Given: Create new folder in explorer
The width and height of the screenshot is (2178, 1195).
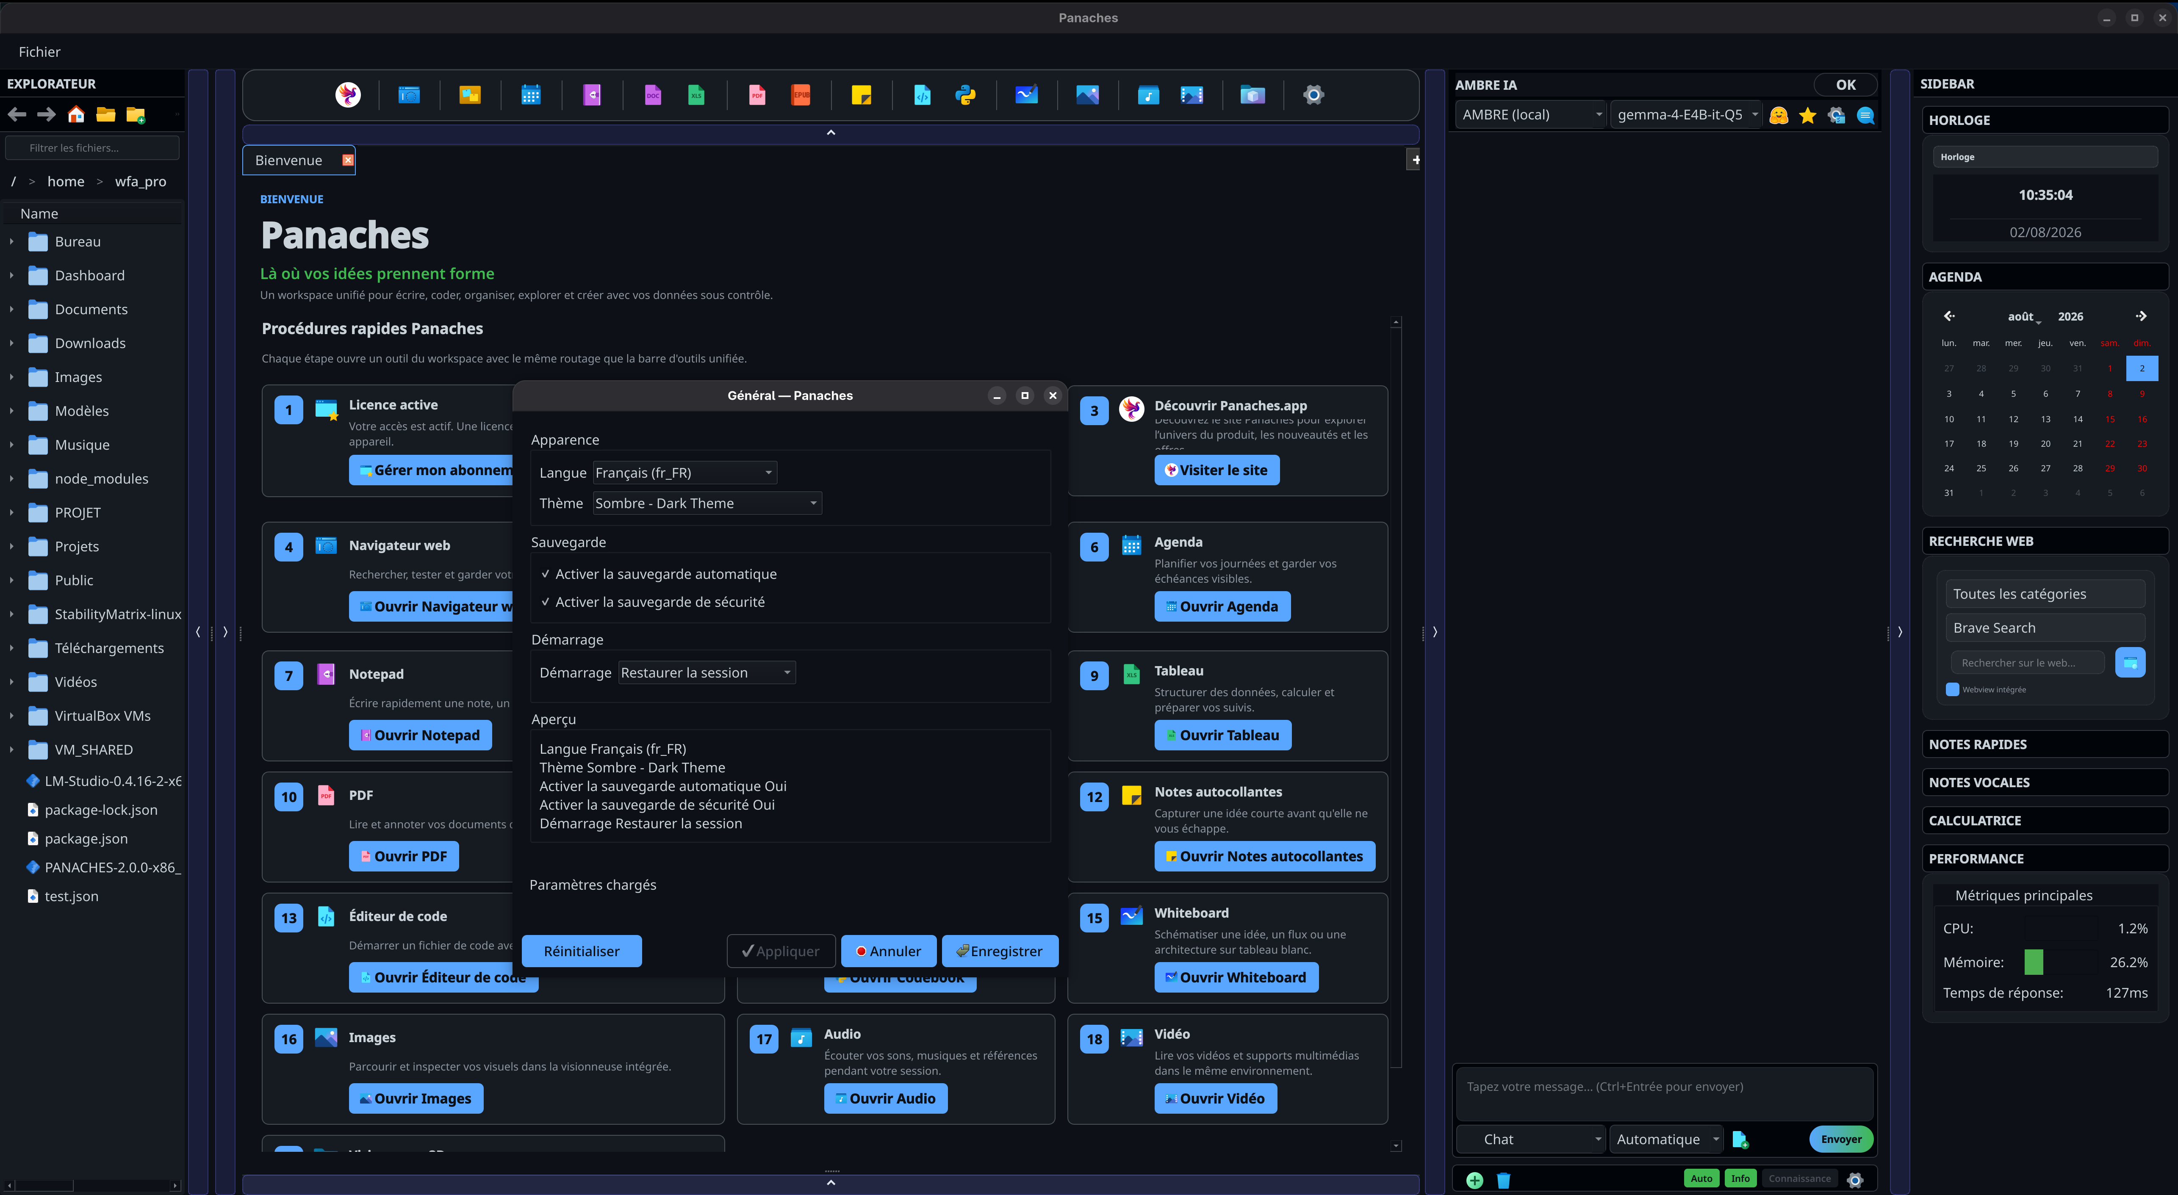Looking at the screenshot, I should [135, 114].
